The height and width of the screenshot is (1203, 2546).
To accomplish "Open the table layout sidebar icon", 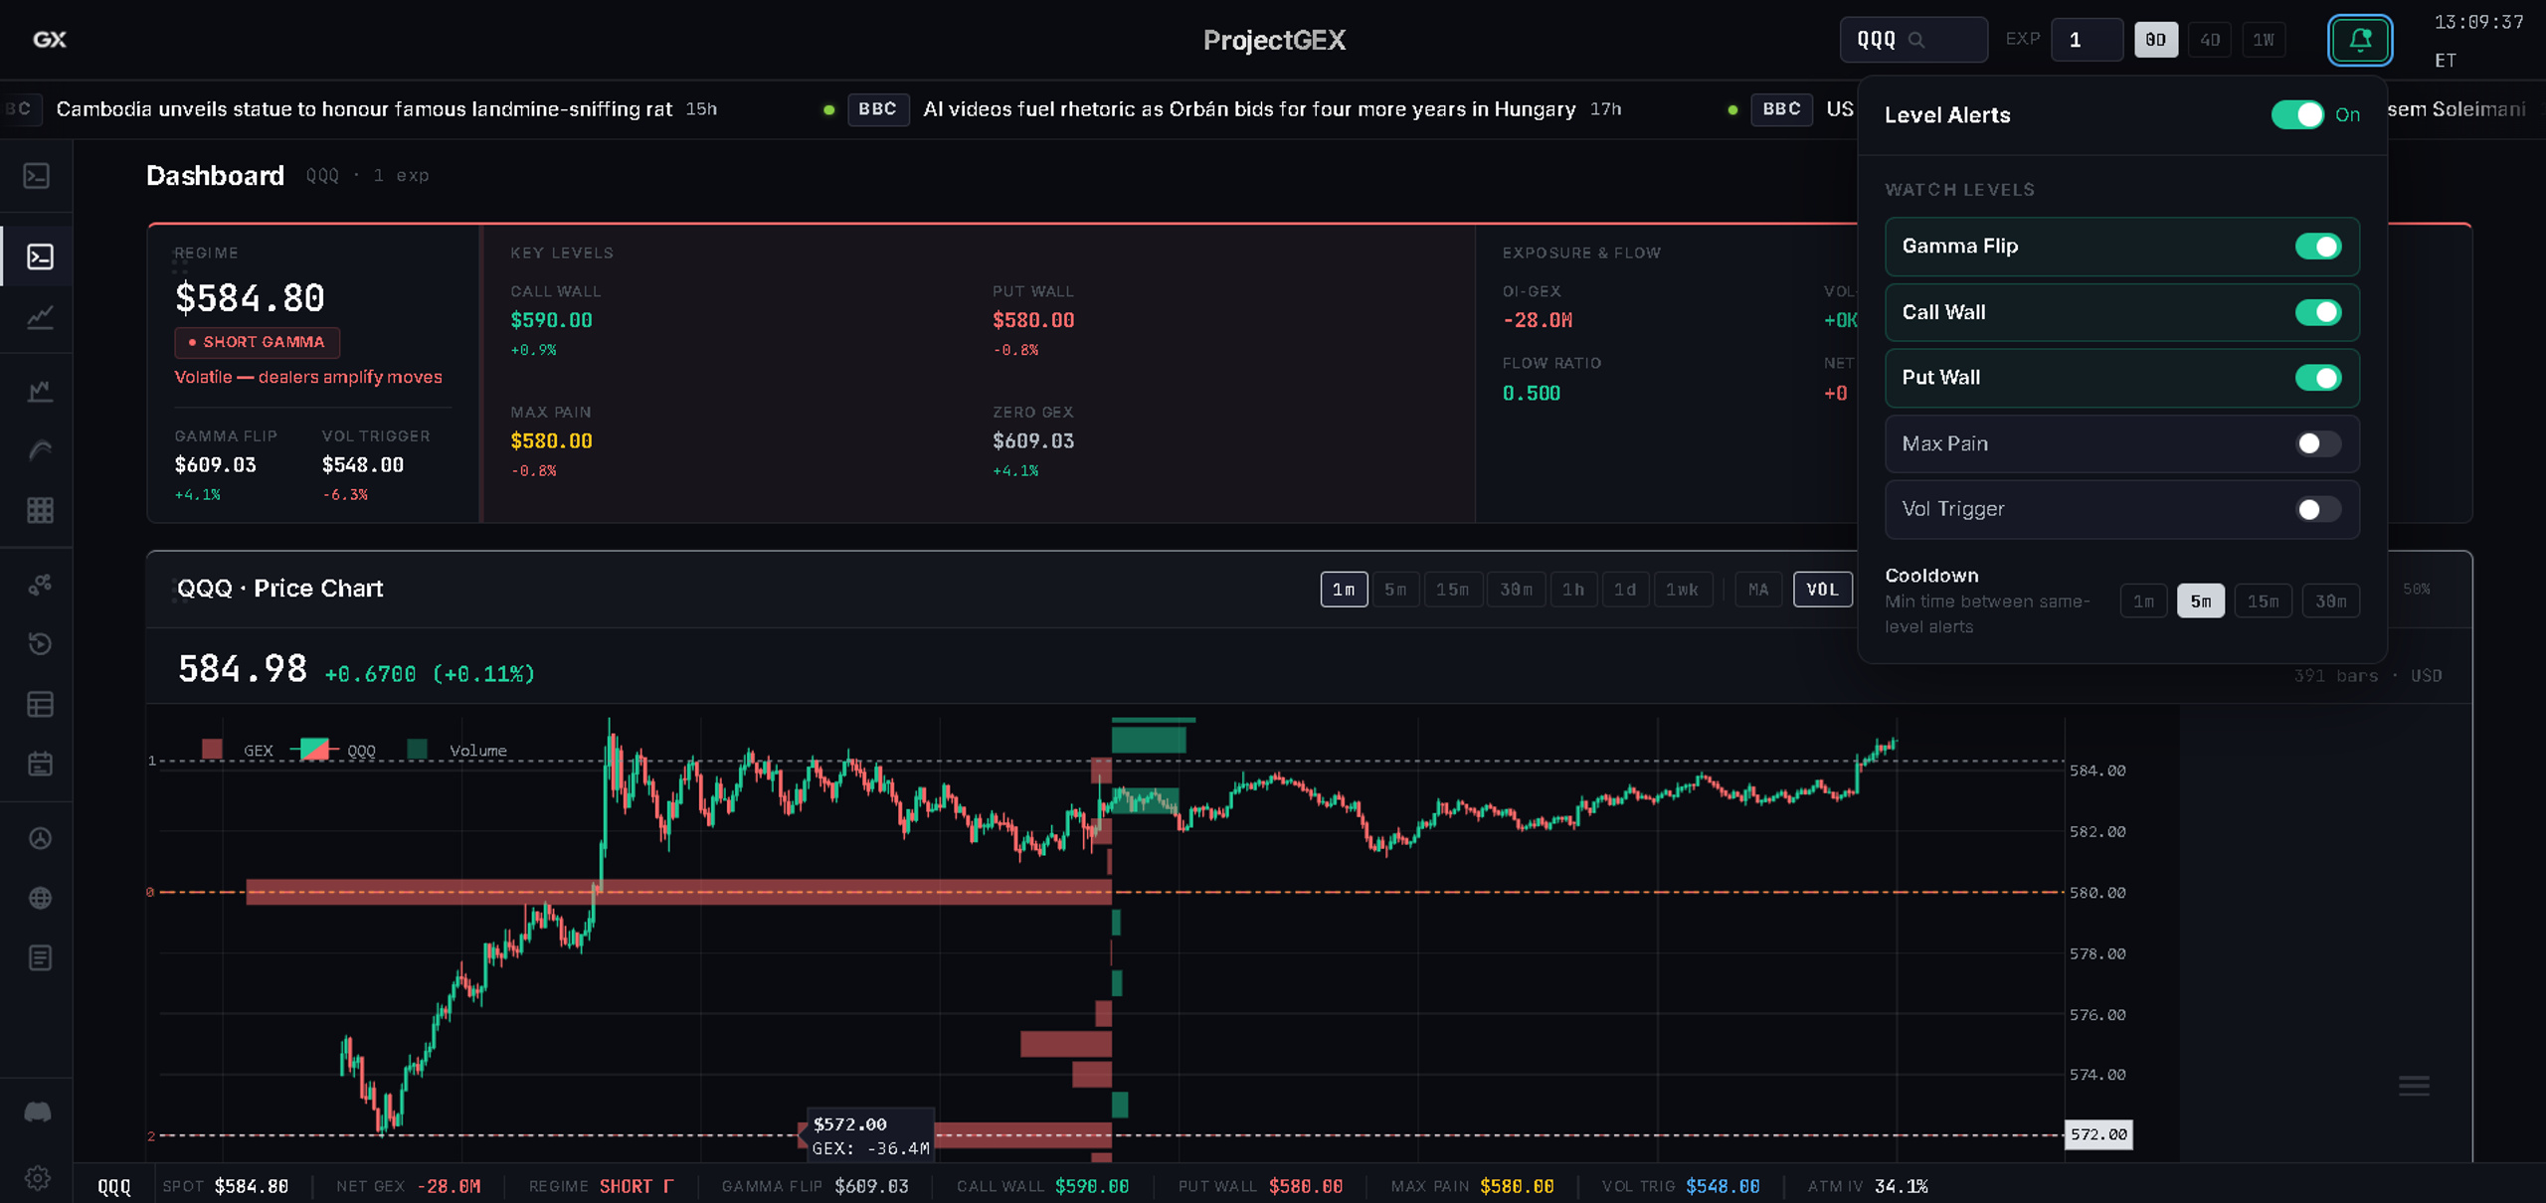I will 40,704.
